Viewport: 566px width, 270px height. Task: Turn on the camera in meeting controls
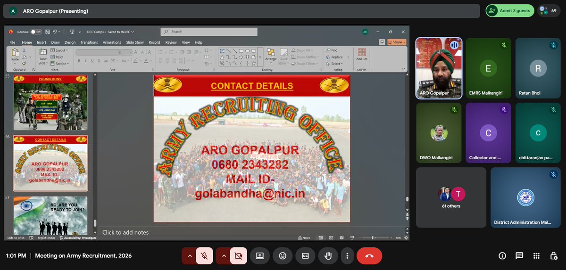(238, 256)
